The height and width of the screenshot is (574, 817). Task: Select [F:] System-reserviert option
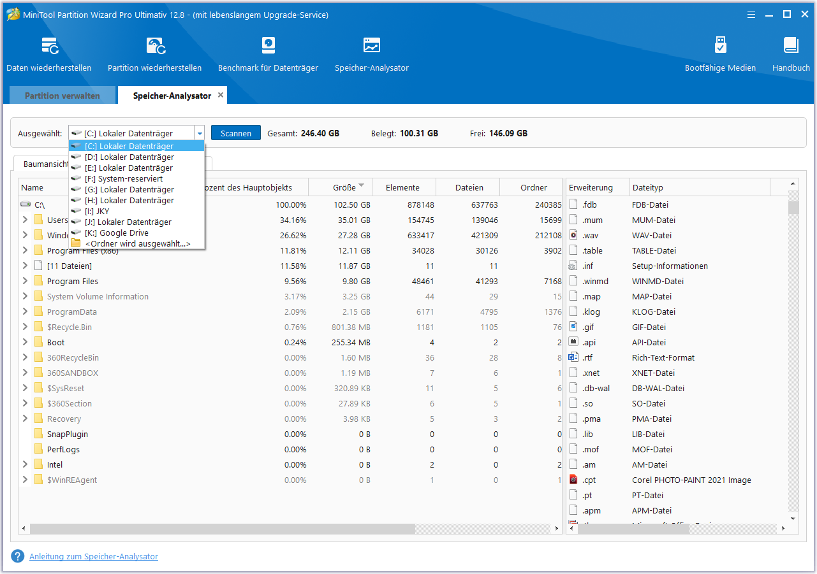(136, 178)
